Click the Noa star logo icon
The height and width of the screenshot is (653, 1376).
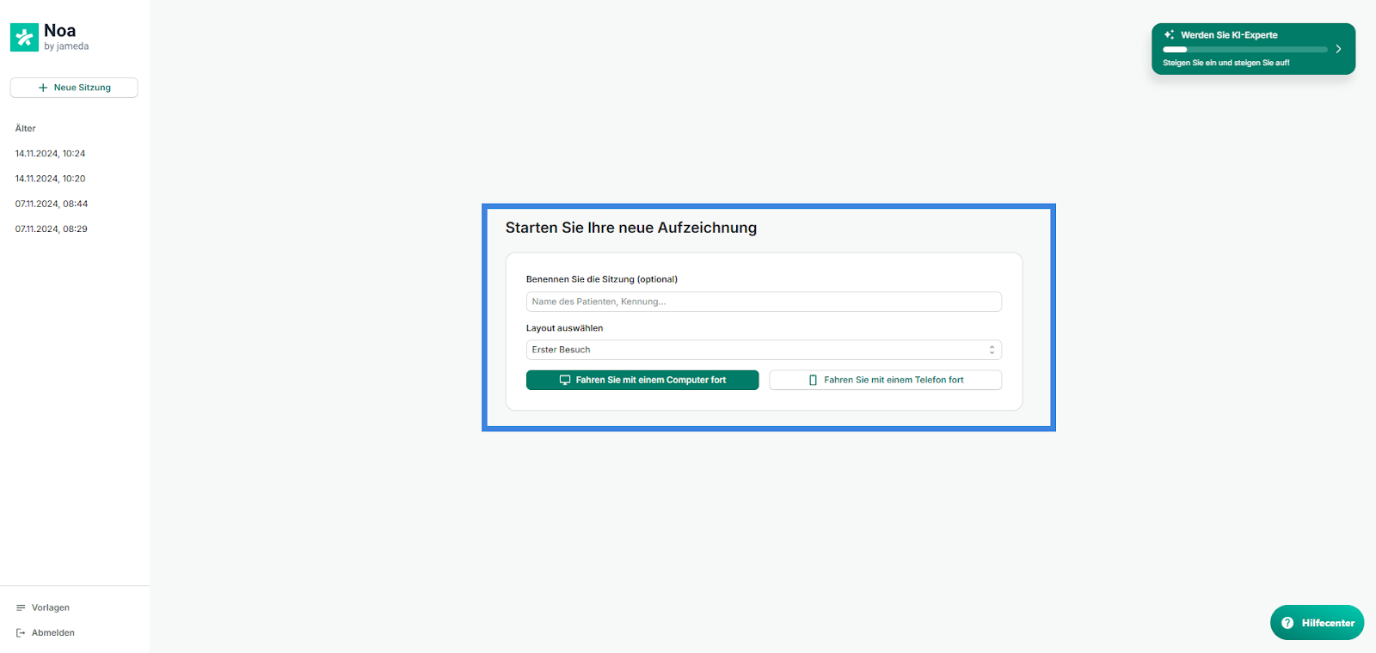click(24, 38)
